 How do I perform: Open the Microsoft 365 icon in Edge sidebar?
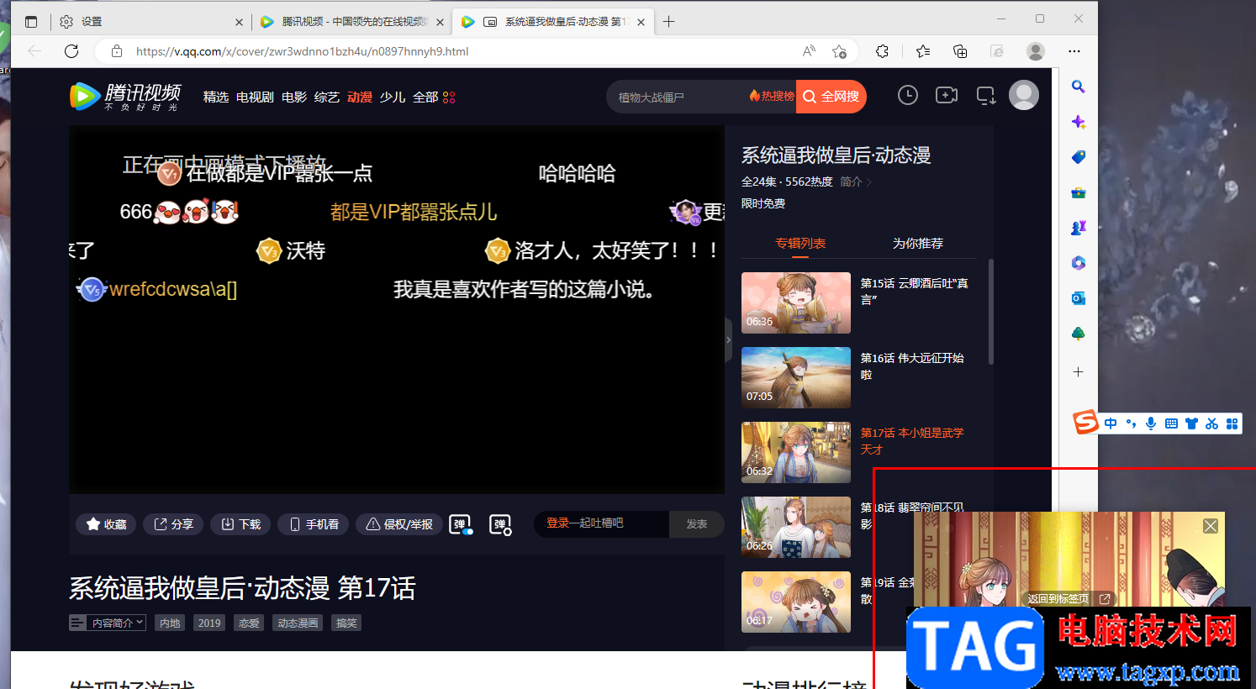point(1078,263)
